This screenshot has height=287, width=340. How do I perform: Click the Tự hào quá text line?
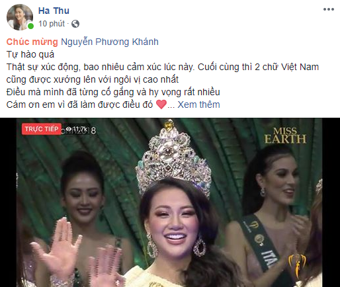[x=30, y=54]
